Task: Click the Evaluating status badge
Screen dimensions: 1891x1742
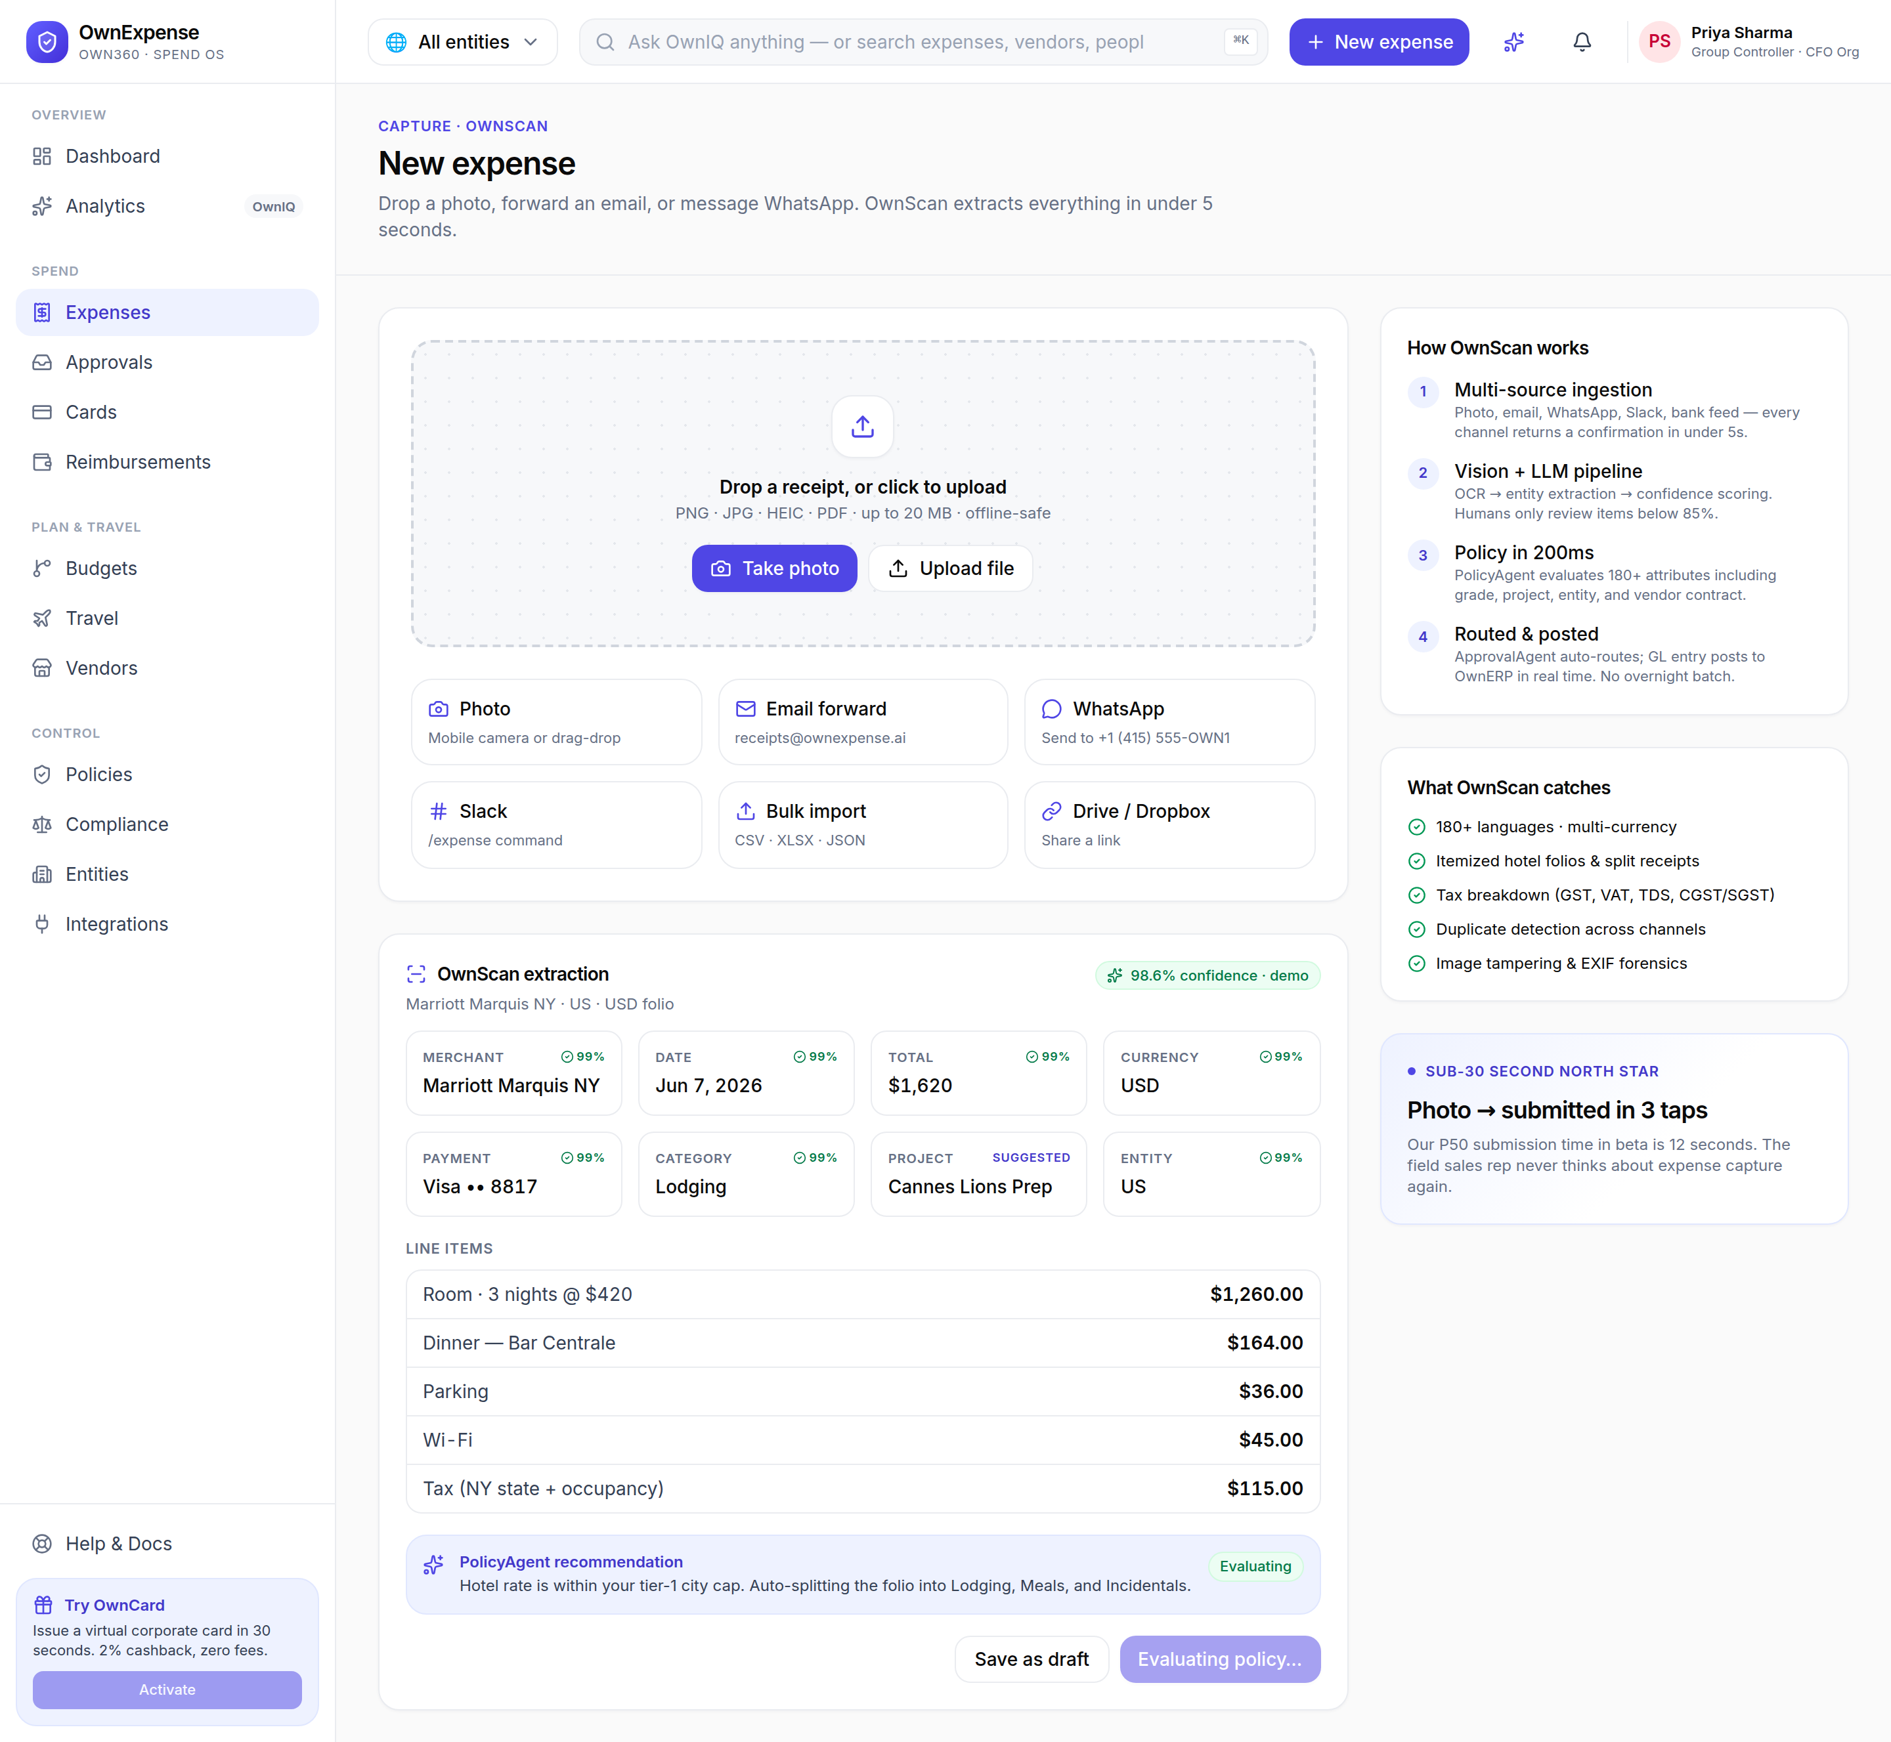Action: (x=1255, y=1567)
